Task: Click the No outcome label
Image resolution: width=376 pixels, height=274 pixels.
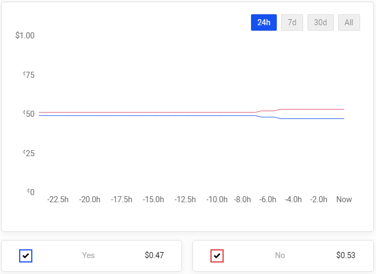Action: [280, 255]
